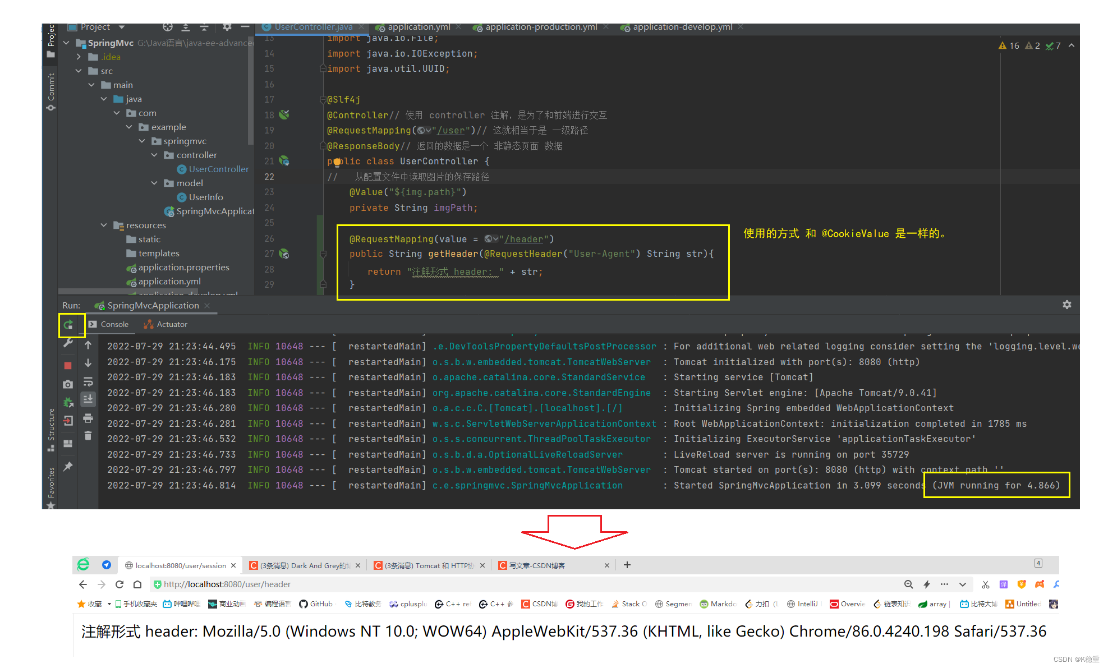Expand the .idea folder

pos(79,57)
